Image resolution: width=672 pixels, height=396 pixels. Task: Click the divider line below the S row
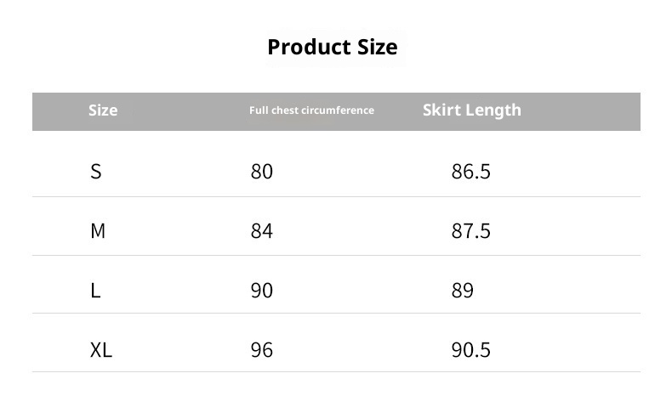click(x=336, y=197)
